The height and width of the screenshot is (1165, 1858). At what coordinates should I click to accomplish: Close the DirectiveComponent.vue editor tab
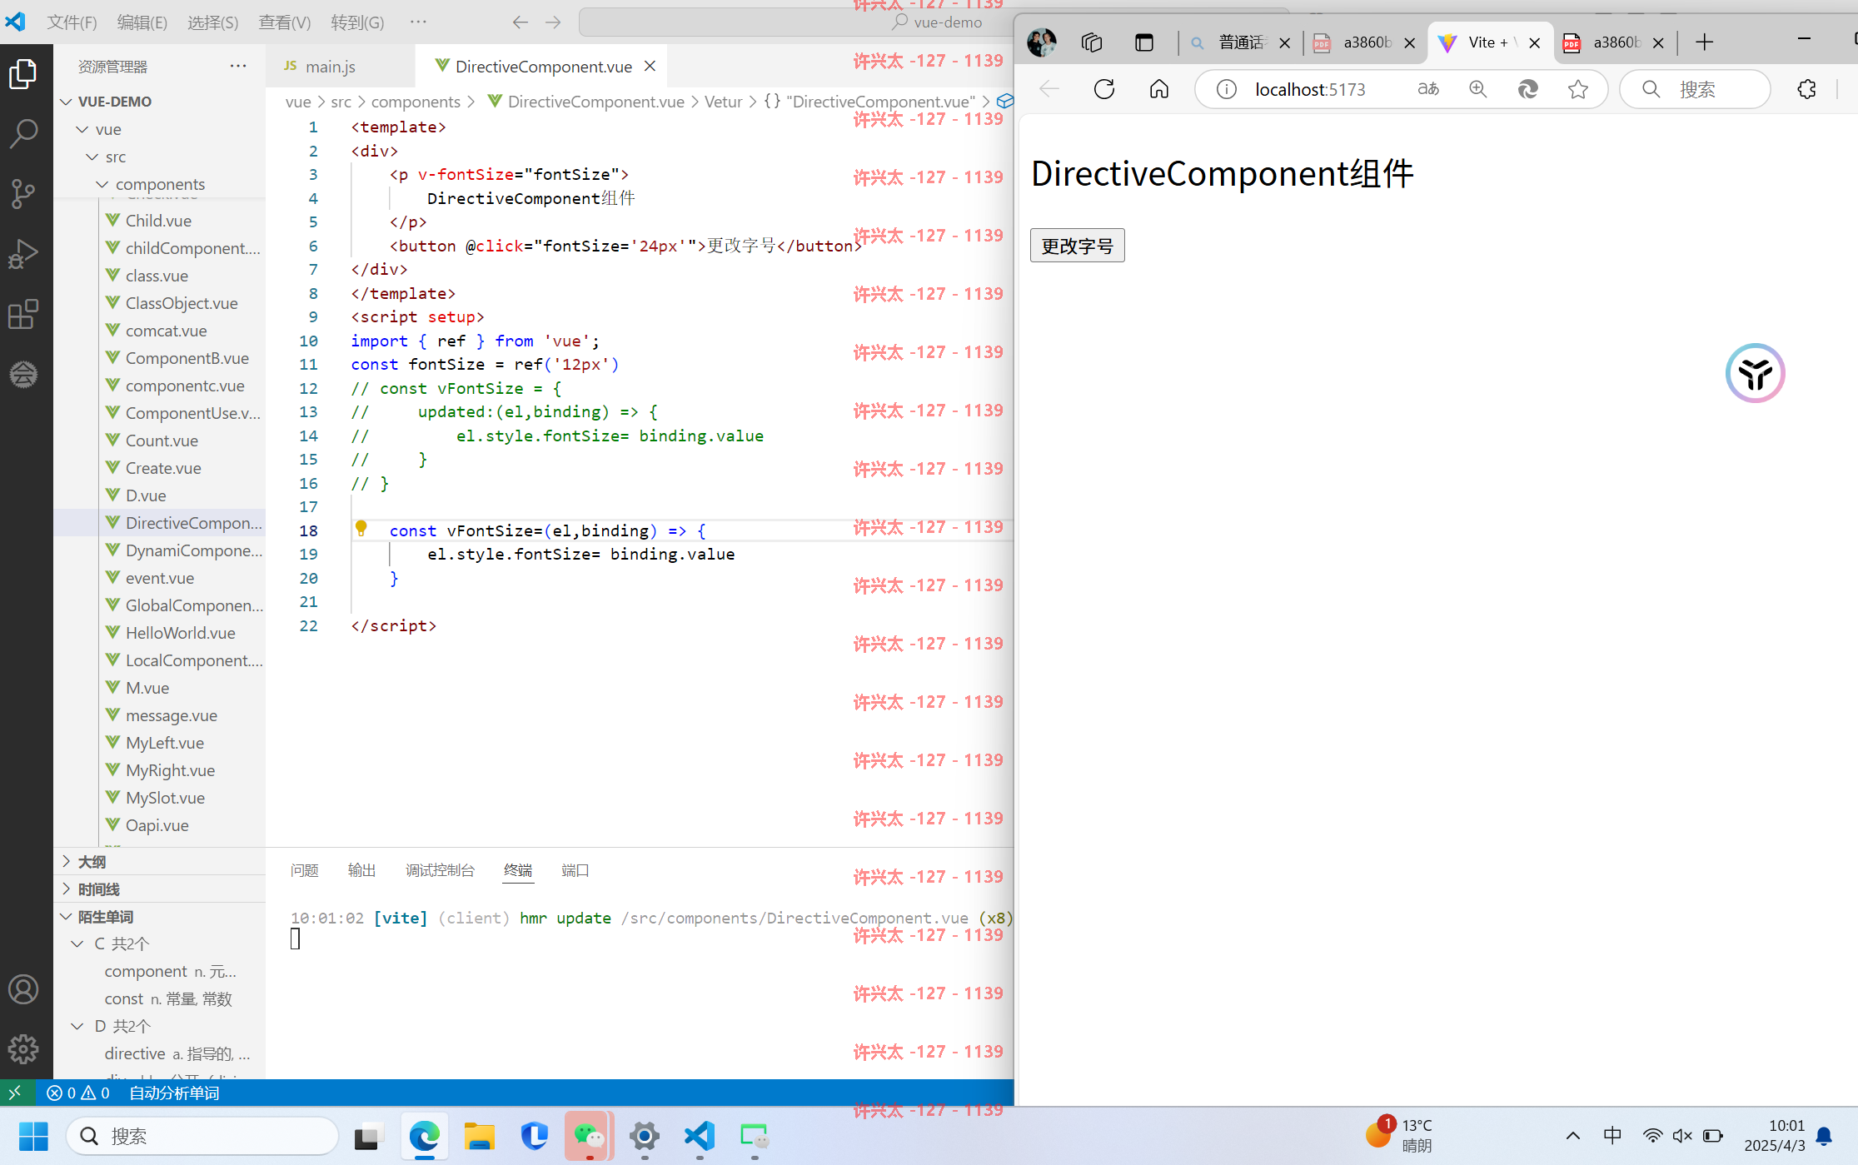coord(650,66)
